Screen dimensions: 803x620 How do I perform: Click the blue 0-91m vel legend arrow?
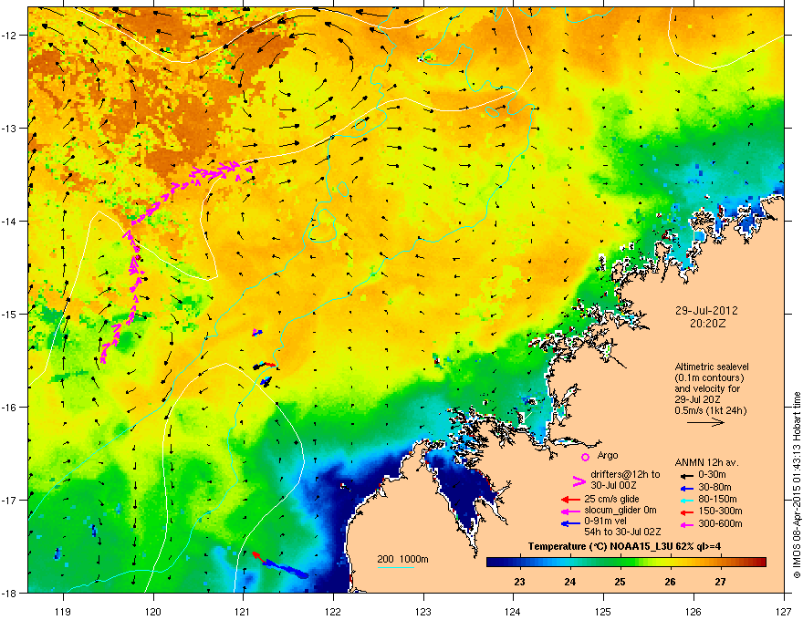(x=570, y=523)
